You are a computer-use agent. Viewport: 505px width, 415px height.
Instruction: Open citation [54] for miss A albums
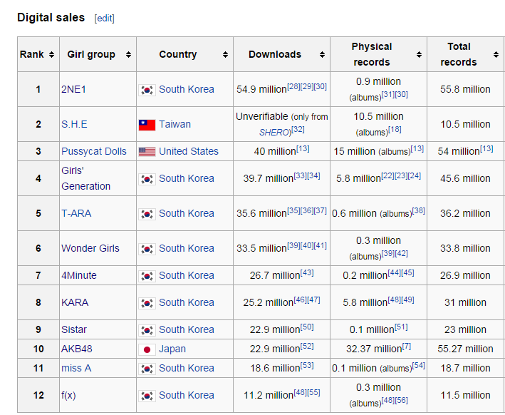[x=418, y=366]
